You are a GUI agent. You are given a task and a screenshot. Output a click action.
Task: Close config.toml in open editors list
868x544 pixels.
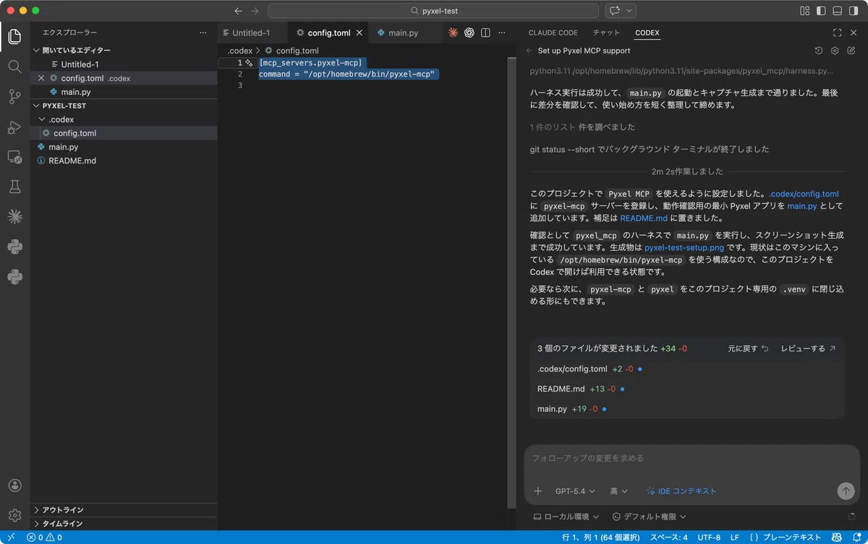(x=41, y=78)
